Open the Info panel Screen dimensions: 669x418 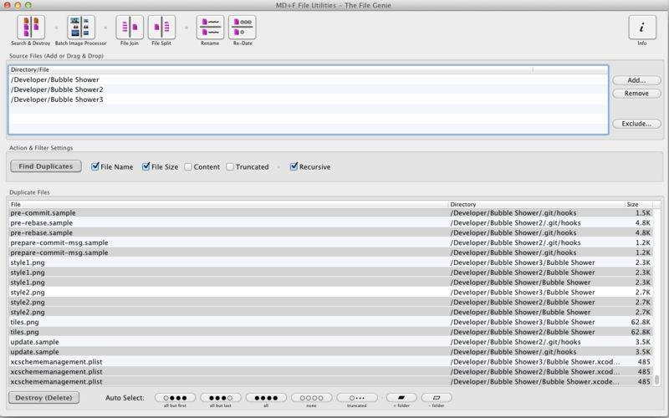pyautogui.click(x=642, y=28)
